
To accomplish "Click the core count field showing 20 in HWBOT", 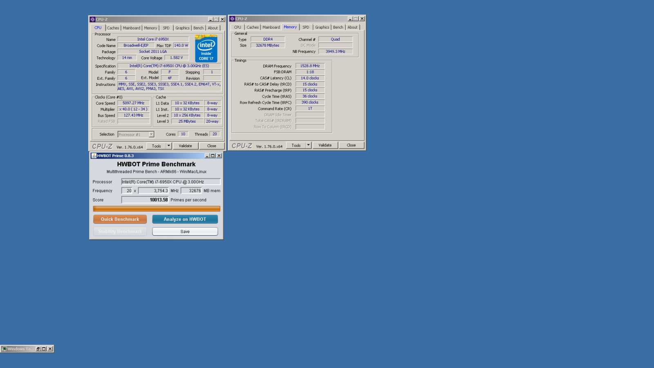I will 127,191.
